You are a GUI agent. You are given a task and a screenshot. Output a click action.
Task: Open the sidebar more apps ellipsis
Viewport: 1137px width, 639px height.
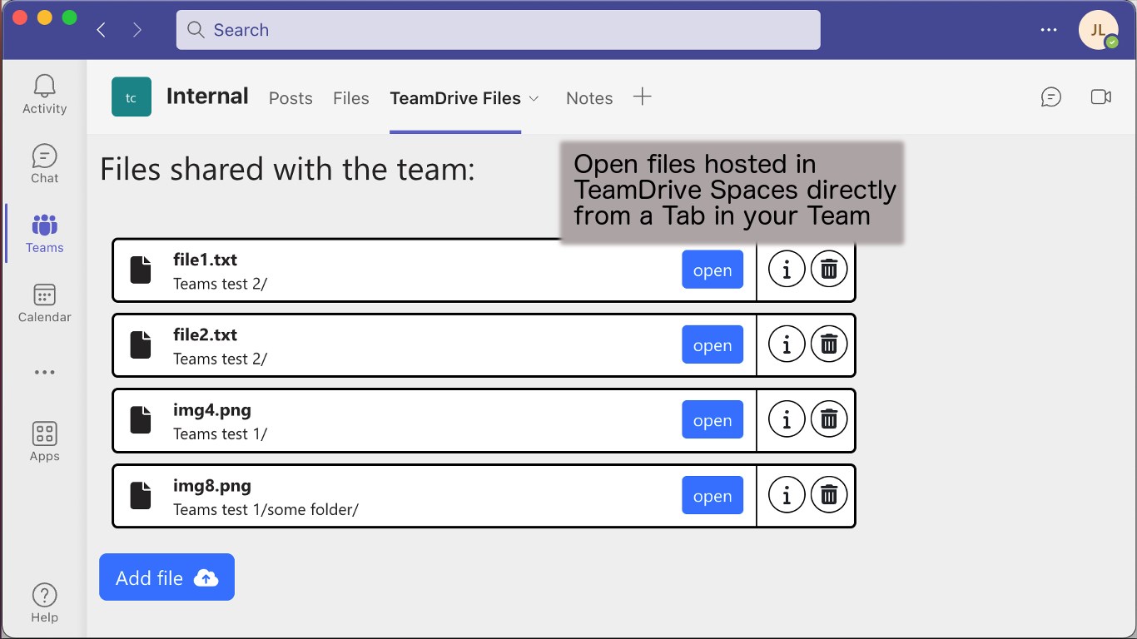pyautogui.click(x=44, y=373)
